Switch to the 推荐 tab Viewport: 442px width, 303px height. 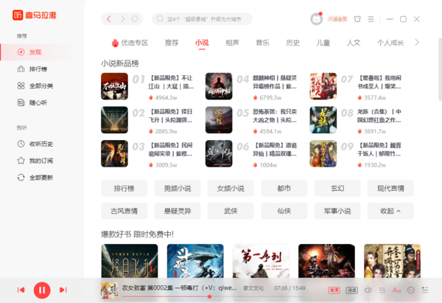[x=172, y=43]
